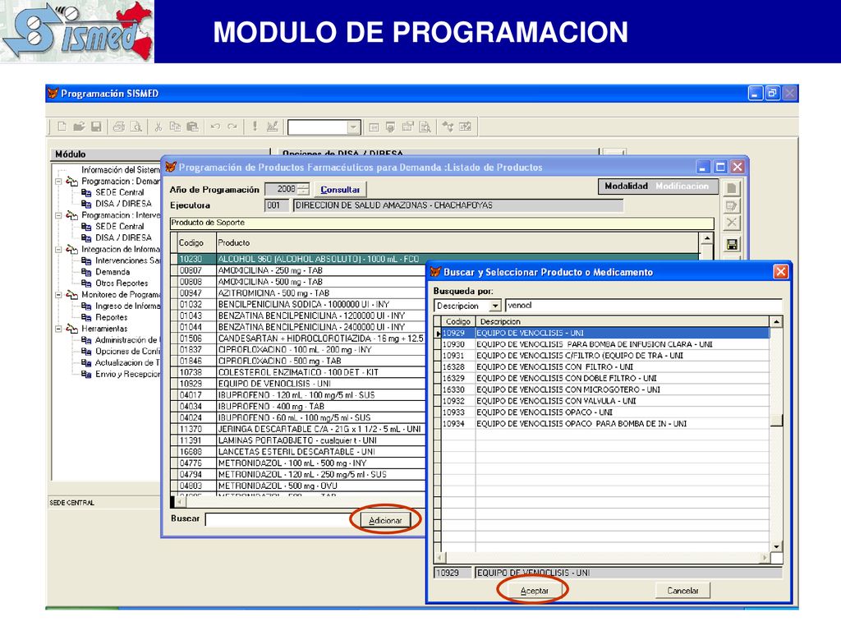Open SEDE Central under Programacion : Demanda
This screenshot has height=631, width=841.
pyautogui.click(x=119, y=192)
